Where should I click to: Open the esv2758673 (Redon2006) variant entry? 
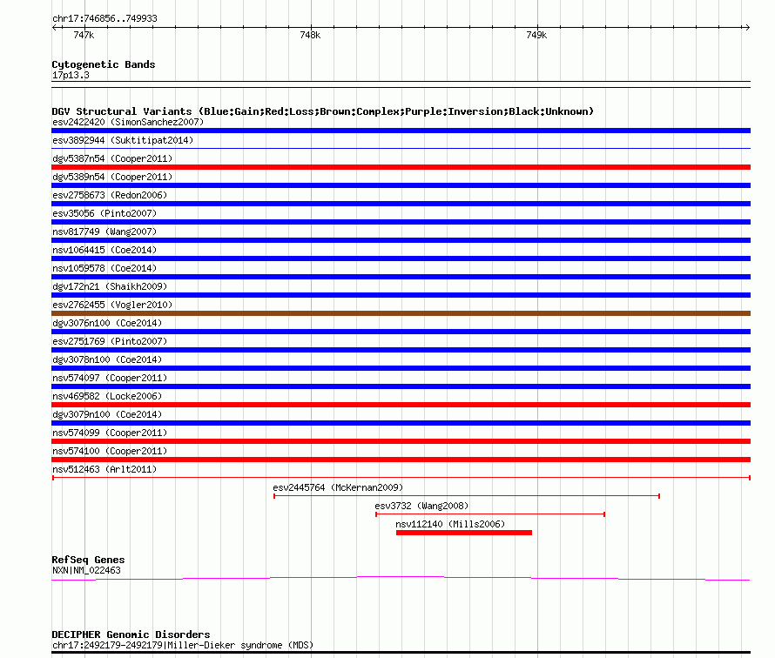(111, 195)
